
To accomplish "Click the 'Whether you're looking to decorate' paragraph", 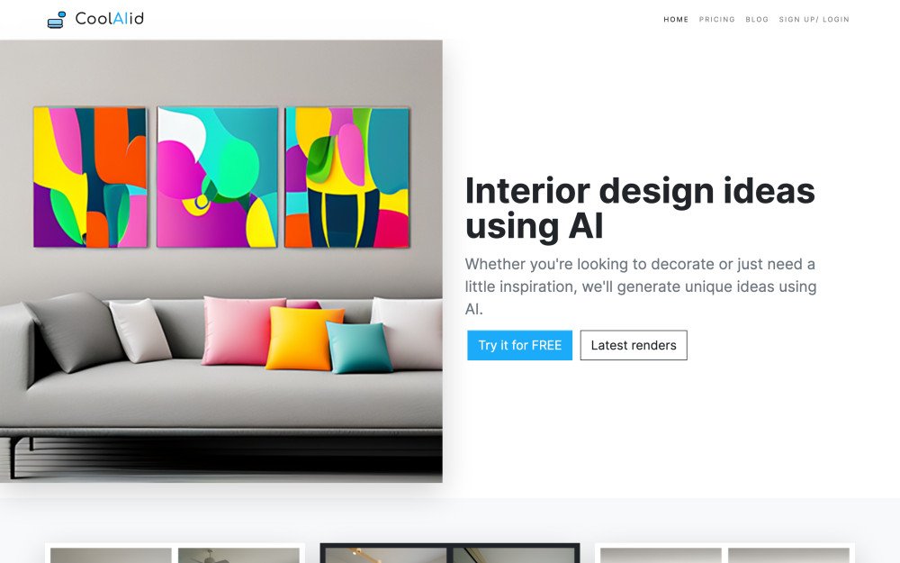I will coord(641,286).
